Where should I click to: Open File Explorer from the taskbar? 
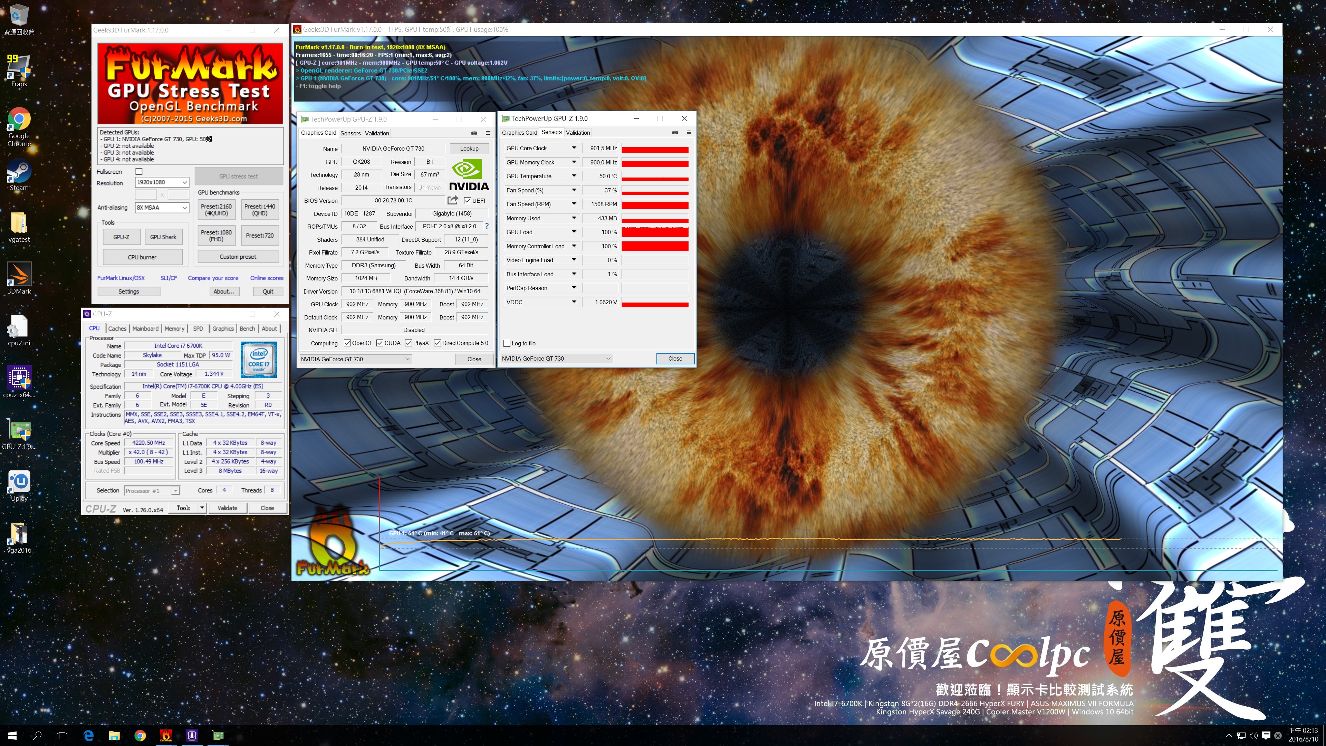click(114, 735)
